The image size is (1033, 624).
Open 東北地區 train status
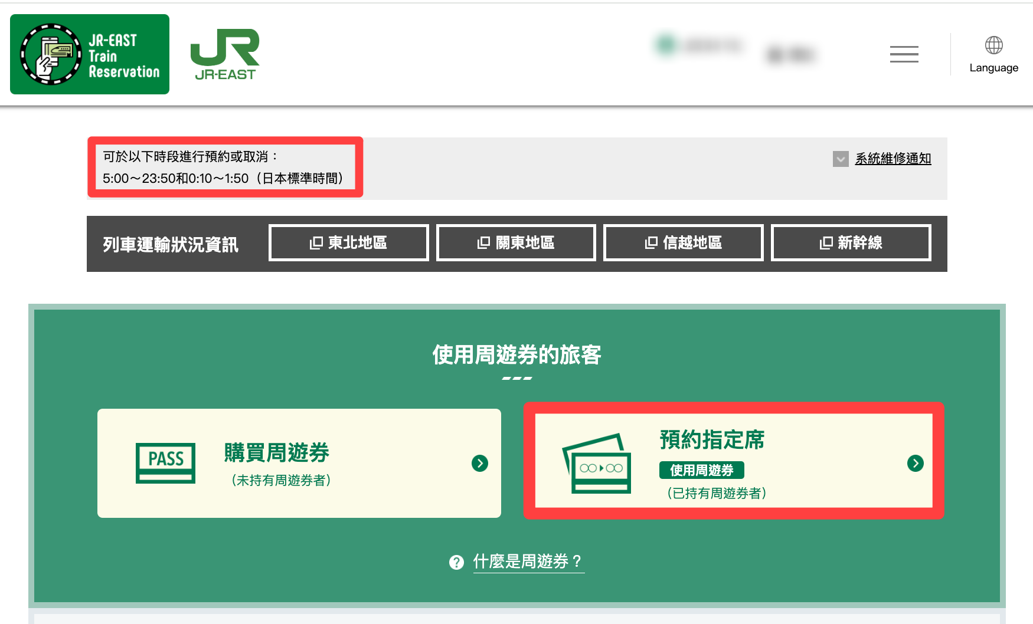pos(348,242)
